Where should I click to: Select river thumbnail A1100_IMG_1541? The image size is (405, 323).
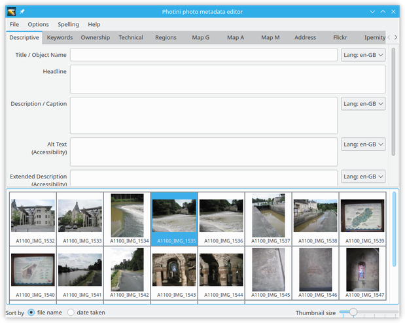coord(80,273)
